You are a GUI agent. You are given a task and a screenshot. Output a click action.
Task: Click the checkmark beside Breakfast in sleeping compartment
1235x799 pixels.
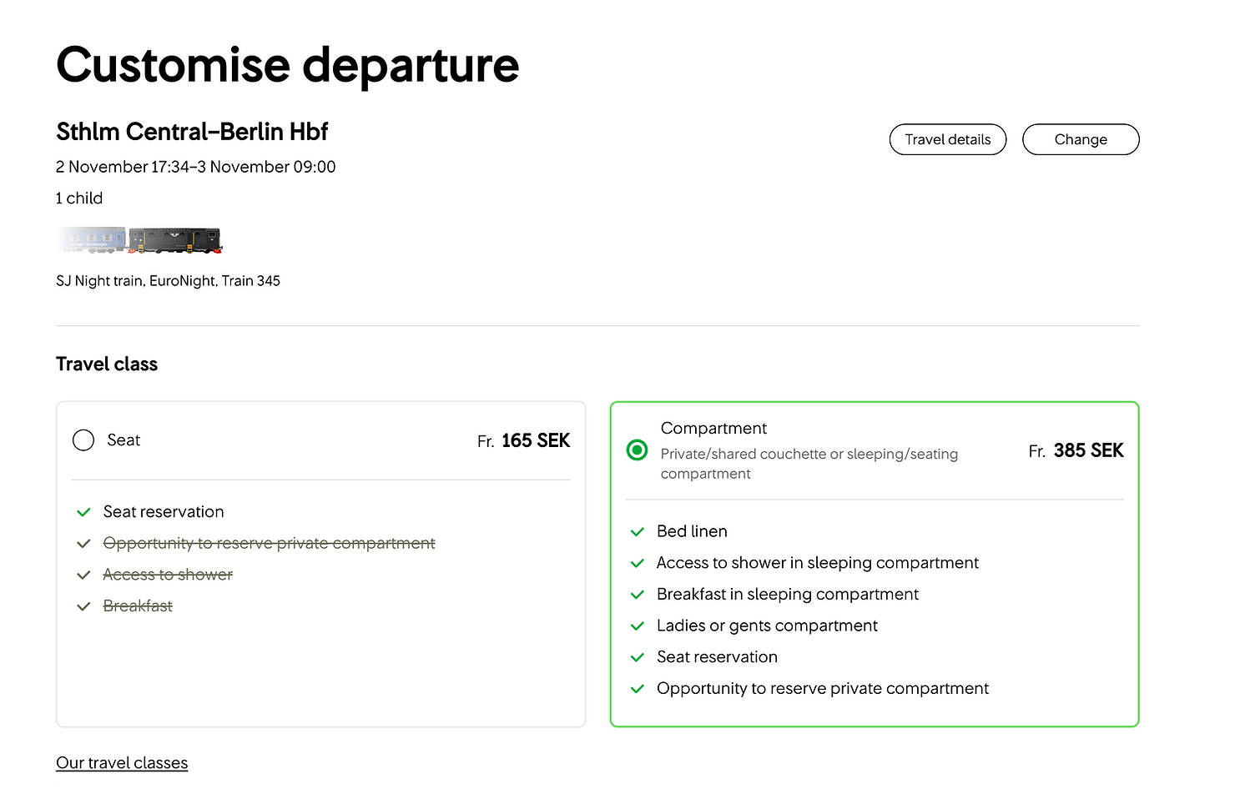[638, 595]
